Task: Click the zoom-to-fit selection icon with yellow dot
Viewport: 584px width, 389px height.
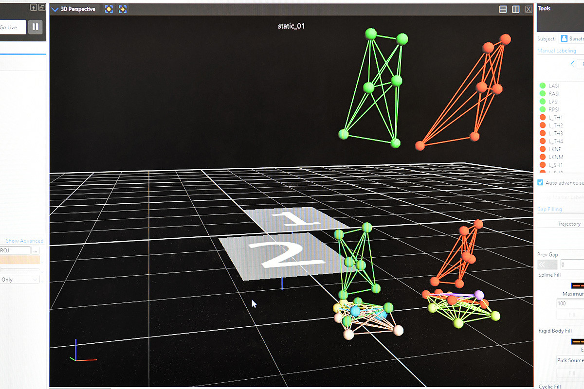Action: coord(109,9)
